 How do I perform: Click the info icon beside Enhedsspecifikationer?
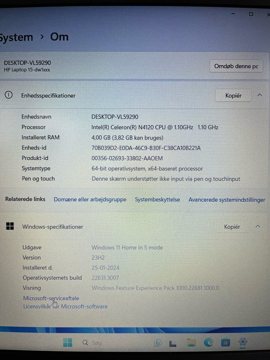pyautogui.click(x=9, y=95)
